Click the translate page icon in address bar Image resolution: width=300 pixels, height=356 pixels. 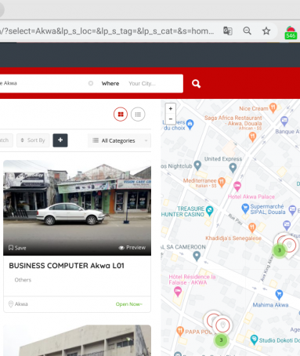(228, 31)
